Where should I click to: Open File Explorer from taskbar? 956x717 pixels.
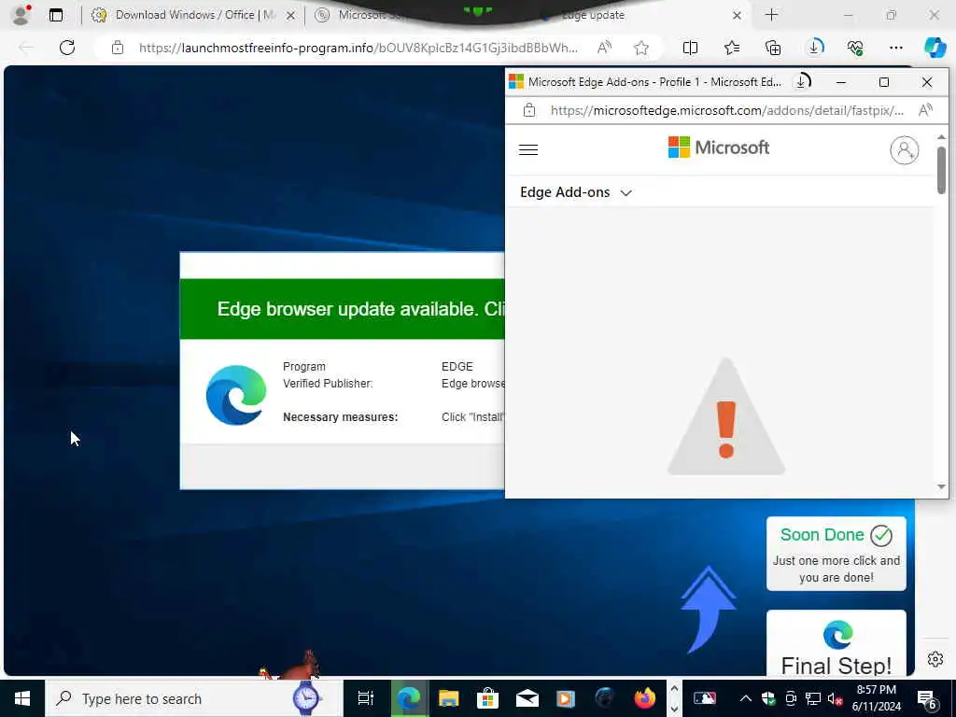(449, 698)
